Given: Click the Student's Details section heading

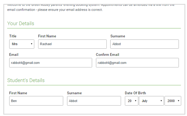Looking at the screenshot, I should pos(26,80).
